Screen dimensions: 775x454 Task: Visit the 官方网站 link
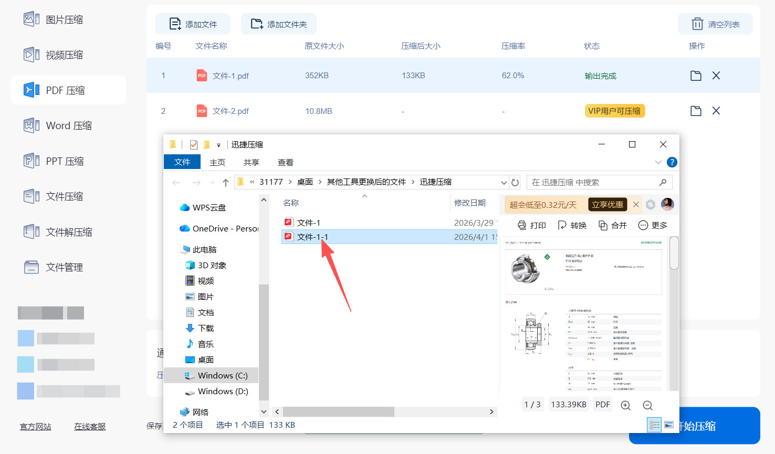(x=36, y=427)
